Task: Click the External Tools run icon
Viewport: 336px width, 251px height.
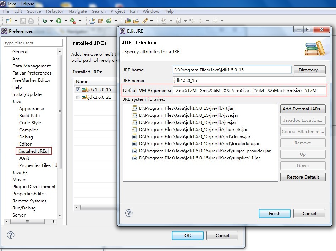Action: (73, 21)
